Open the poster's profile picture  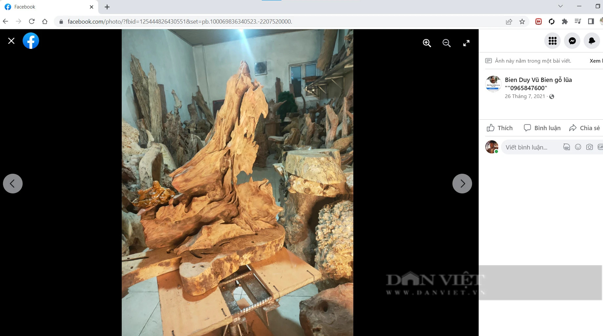click(493, 84)
